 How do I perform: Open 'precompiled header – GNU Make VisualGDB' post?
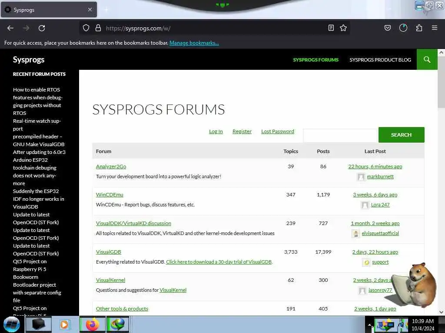click(39, 140)
